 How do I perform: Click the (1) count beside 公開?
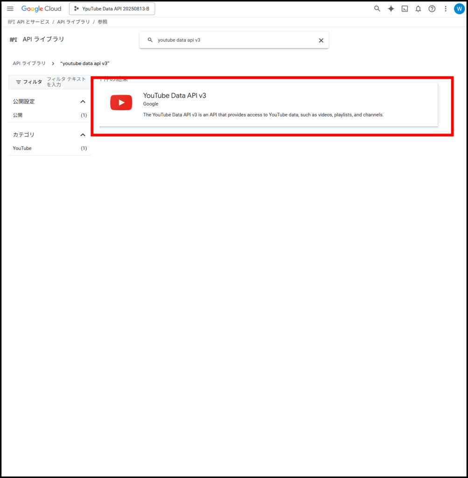84,115
